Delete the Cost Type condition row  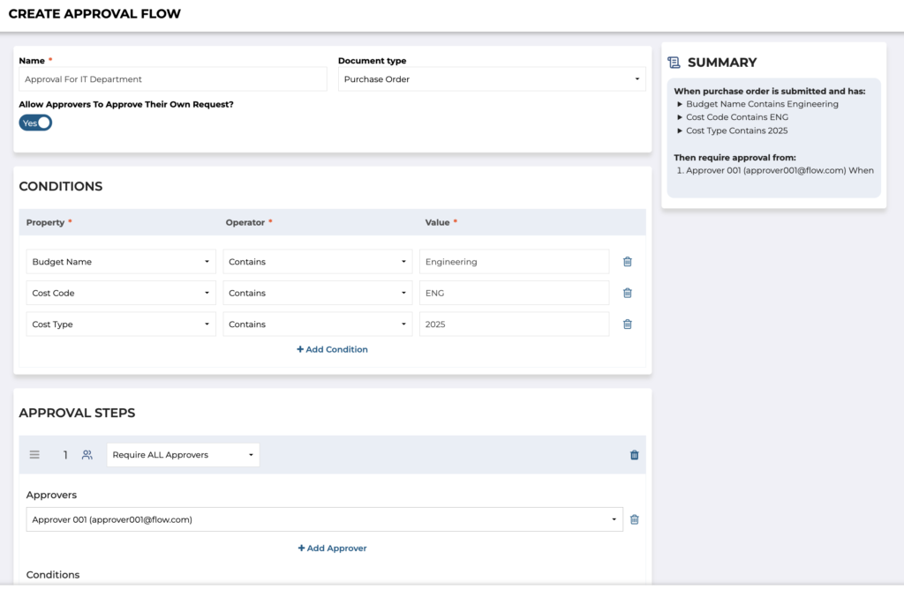[x=628, y=324]
